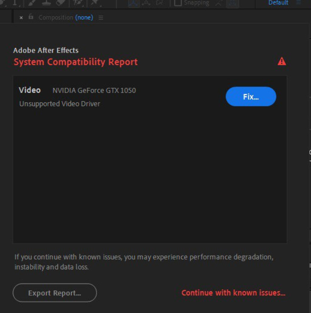Click the Unsupported Video Driver message
Viewport: 311px width, 313px height.
[x=60, y=104]
